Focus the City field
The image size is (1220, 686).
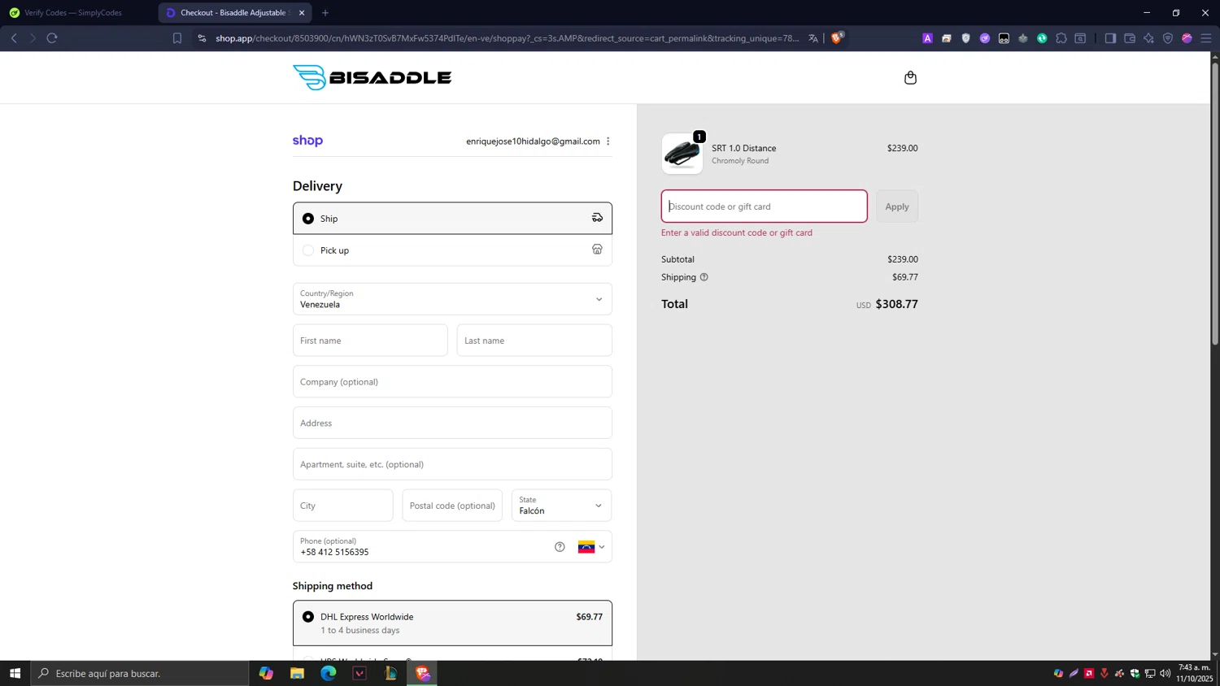[342, 506]
